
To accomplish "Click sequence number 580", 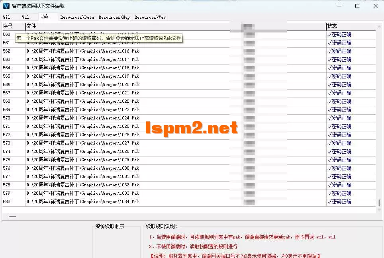I will click(x=7, y=202).
